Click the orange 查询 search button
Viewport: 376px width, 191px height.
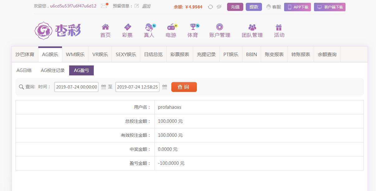(184, 87)
